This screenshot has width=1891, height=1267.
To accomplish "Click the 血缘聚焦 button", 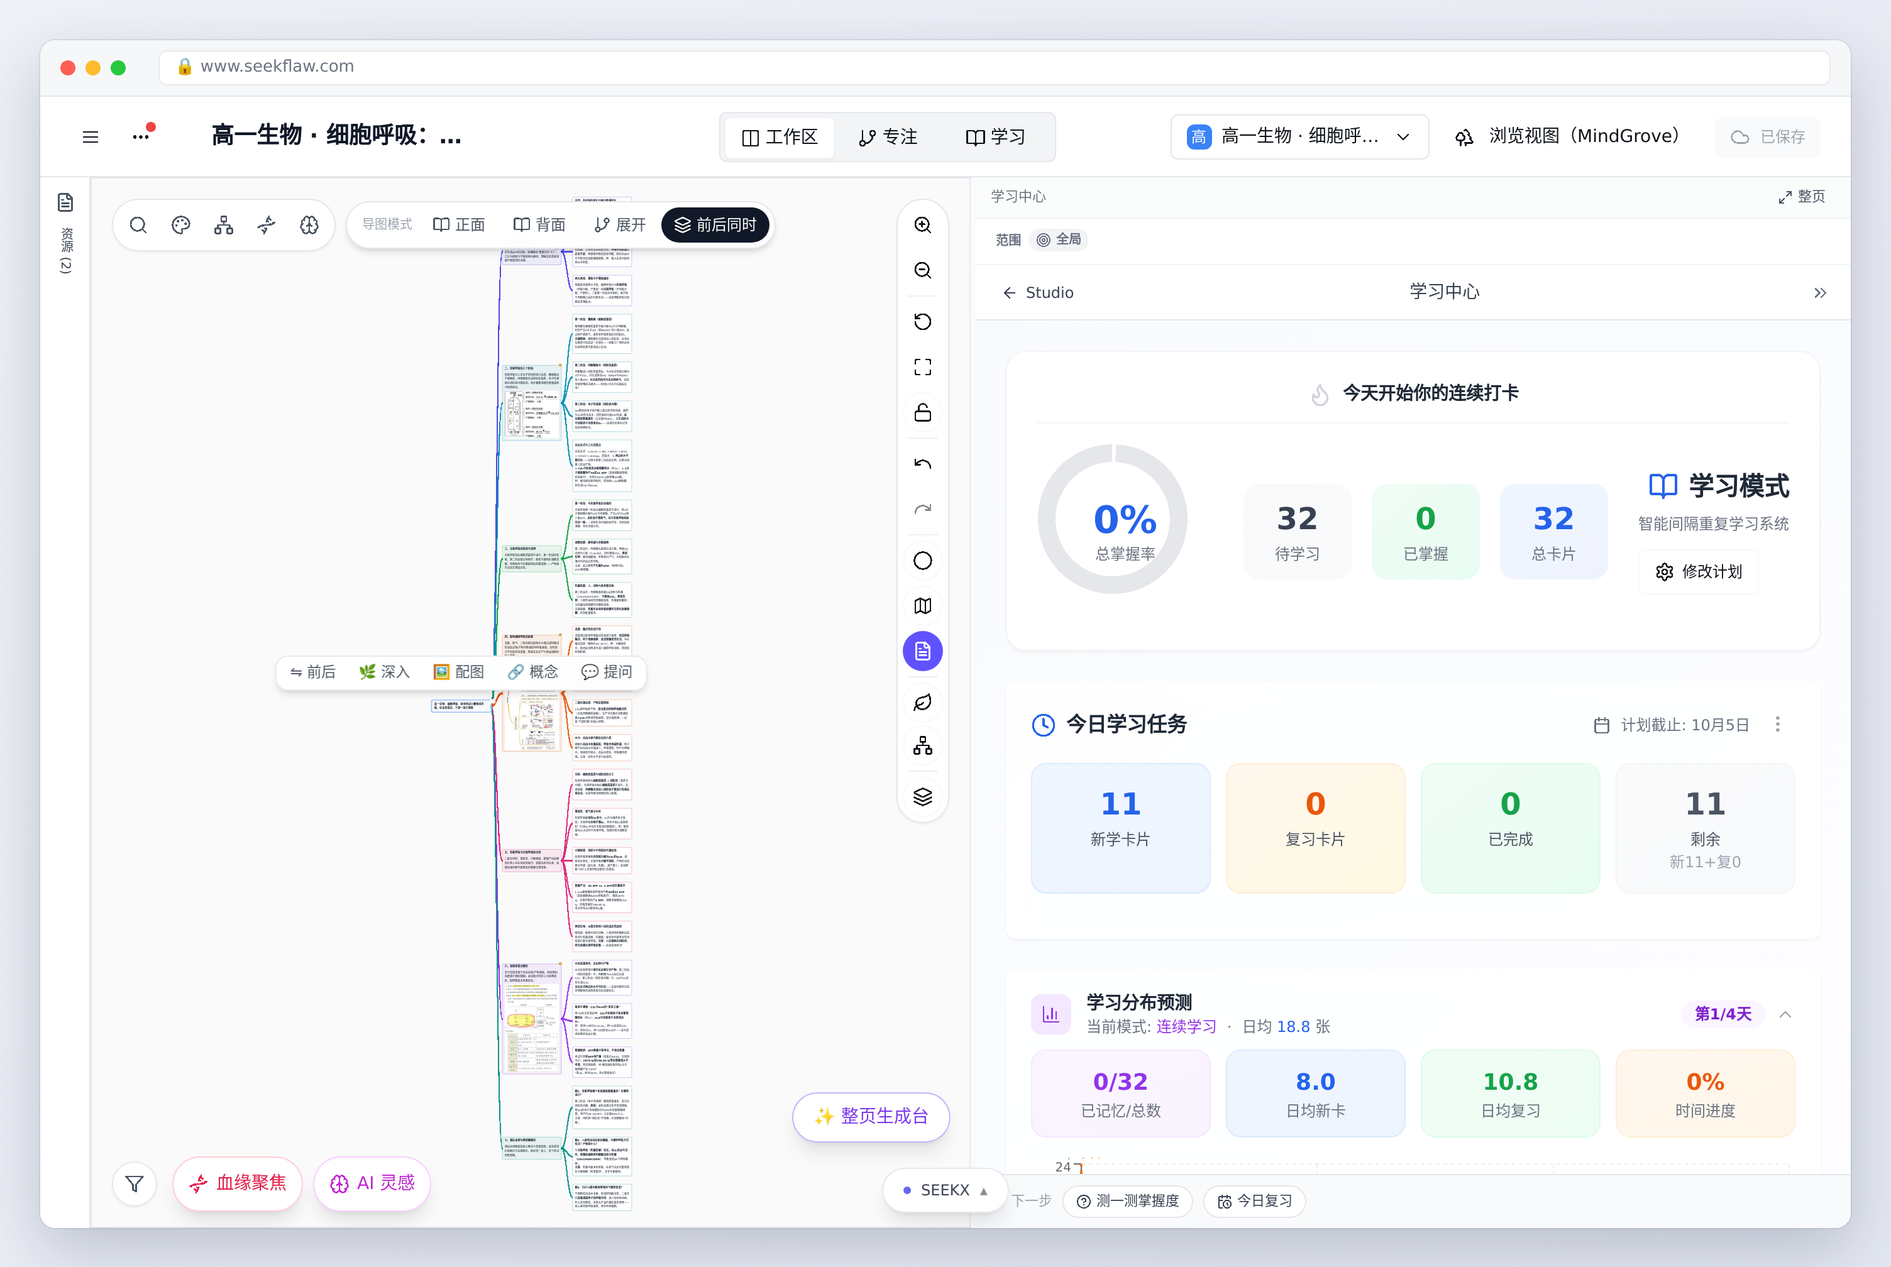I will pyautogui.click(x=238, y=1184).
